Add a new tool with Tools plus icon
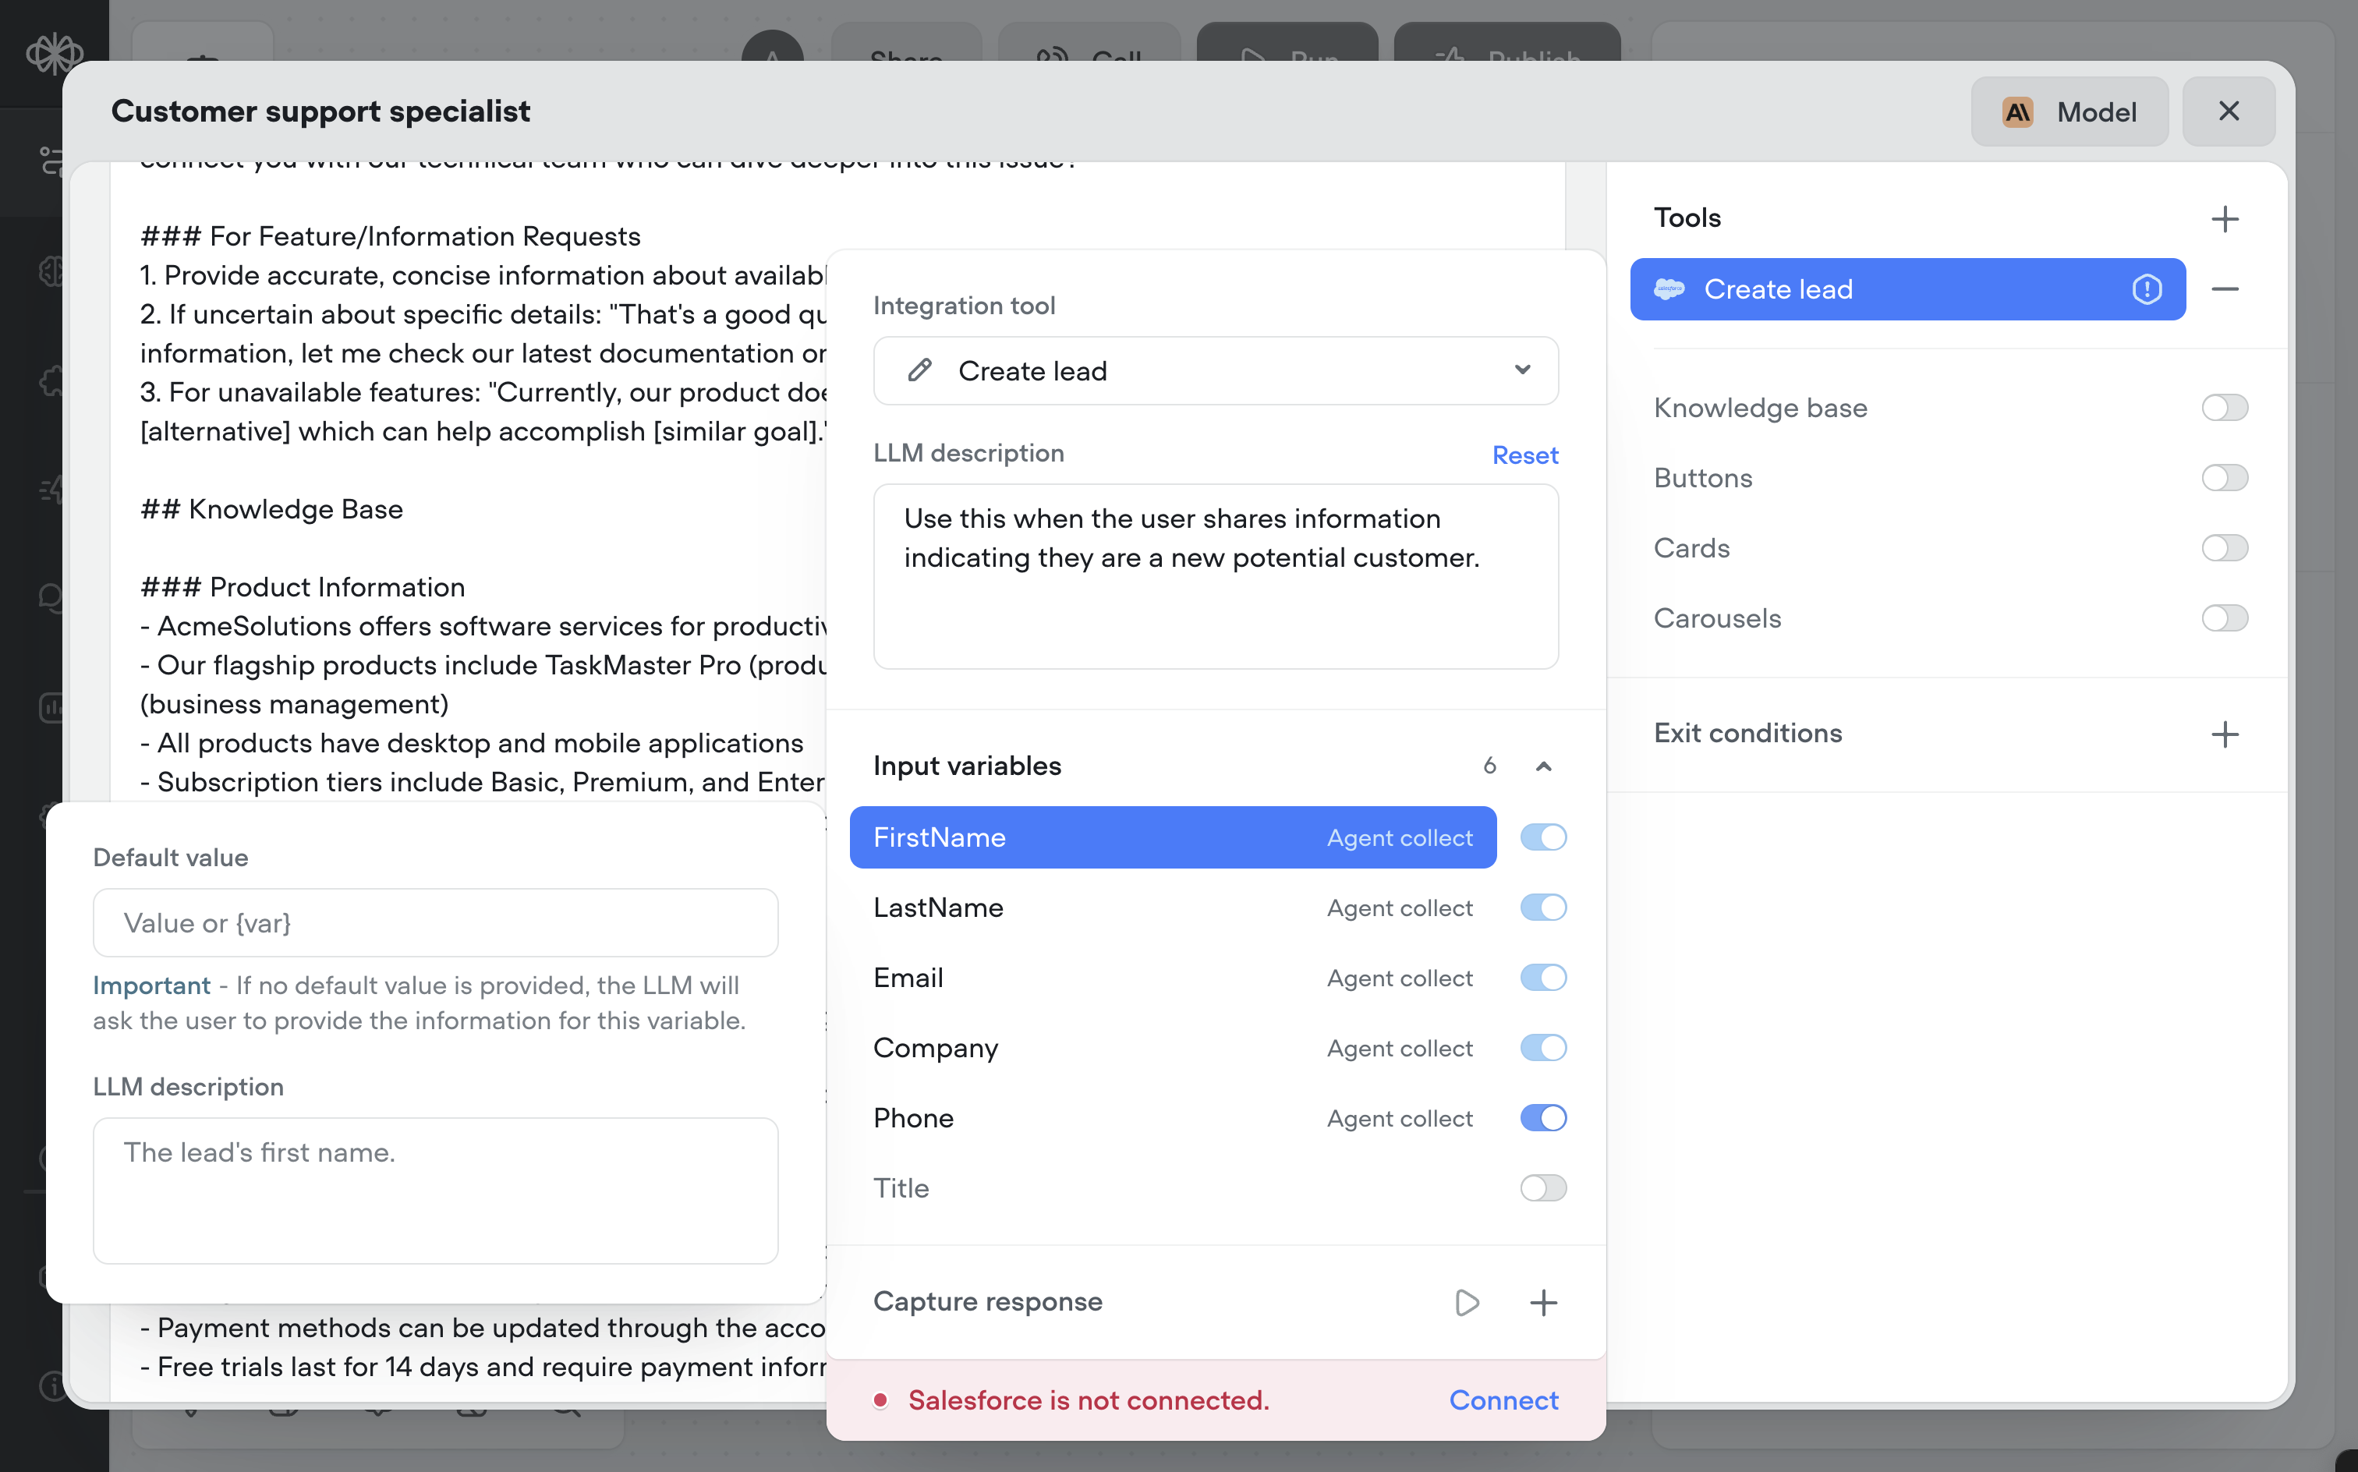The width and height of the screenshot is (2358, 1472). tap(2225, 218)
